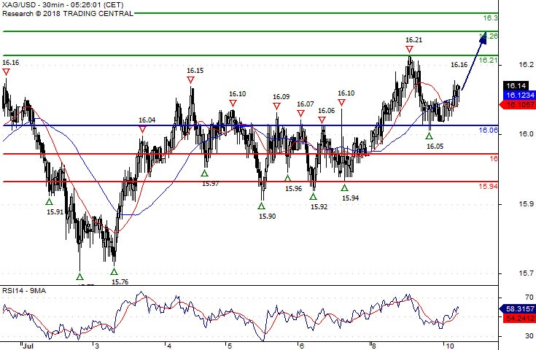
Task: Select the 16.09 high price label
Action: point(281,97)
